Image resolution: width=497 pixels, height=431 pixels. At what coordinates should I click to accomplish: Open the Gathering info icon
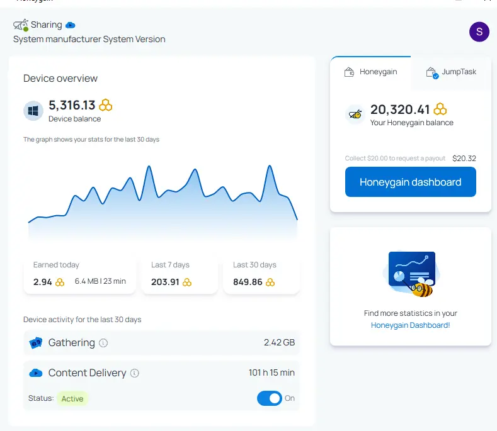click(x=103, y=343)
